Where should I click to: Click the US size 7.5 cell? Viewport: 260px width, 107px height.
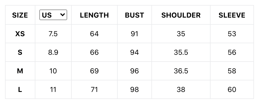click(53, 34)
